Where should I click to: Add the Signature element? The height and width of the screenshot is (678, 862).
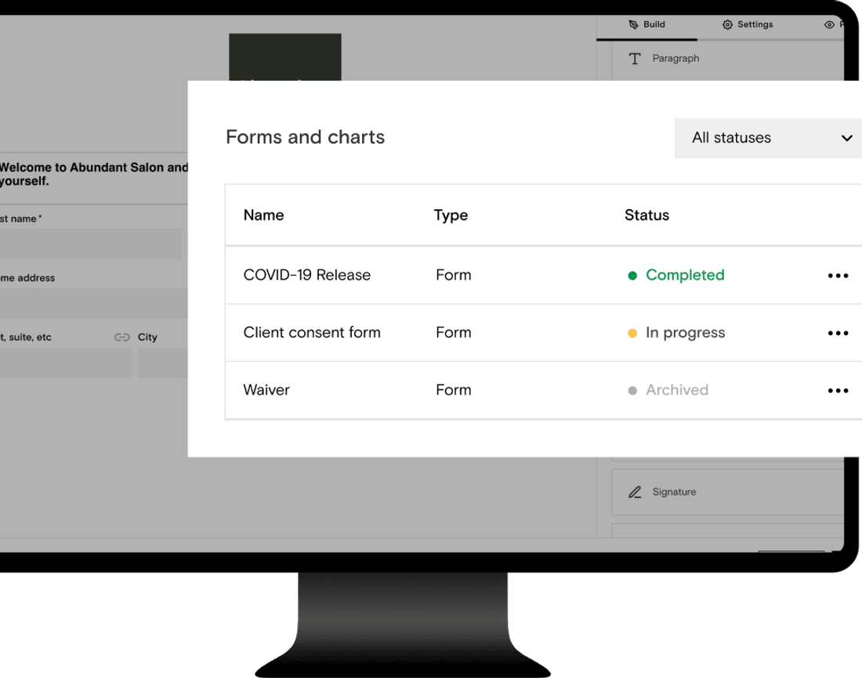click(728, 492)
